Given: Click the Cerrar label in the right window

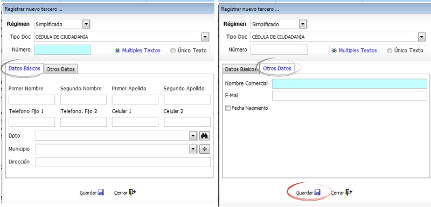Looking at the screenshot, I should [338, 192].
